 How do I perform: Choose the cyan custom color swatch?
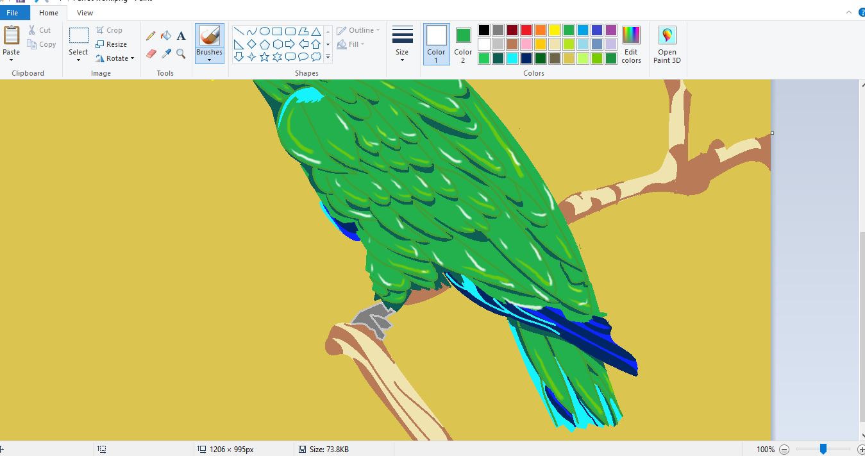pyautogui.click(x=512, y=58)
